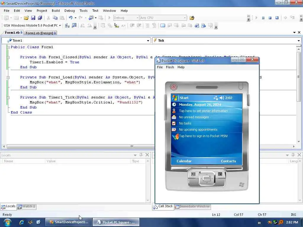Click the Decrease Indent icon
The width and height of the screenshot is (303, 227).
click(x=132, y=25)
